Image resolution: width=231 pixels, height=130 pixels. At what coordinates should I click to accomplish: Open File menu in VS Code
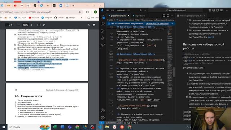coord(107,10)
